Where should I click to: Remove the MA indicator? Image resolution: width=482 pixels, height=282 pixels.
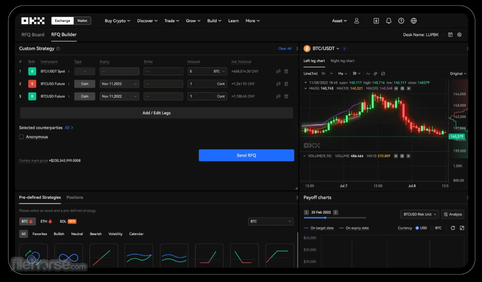(x=408, y=88)
